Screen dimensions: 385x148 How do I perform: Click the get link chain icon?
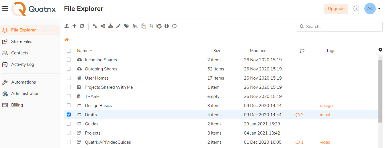(95, 26)
